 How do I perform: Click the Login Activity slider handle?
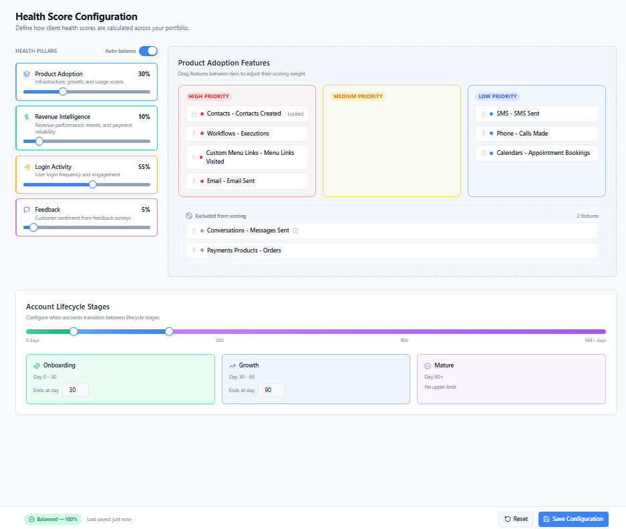93,184
